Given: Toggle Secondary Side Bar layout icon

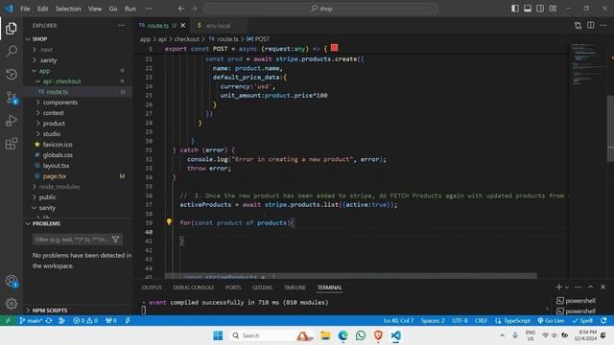Looking at the screenshot, I should tap(540, 9).
